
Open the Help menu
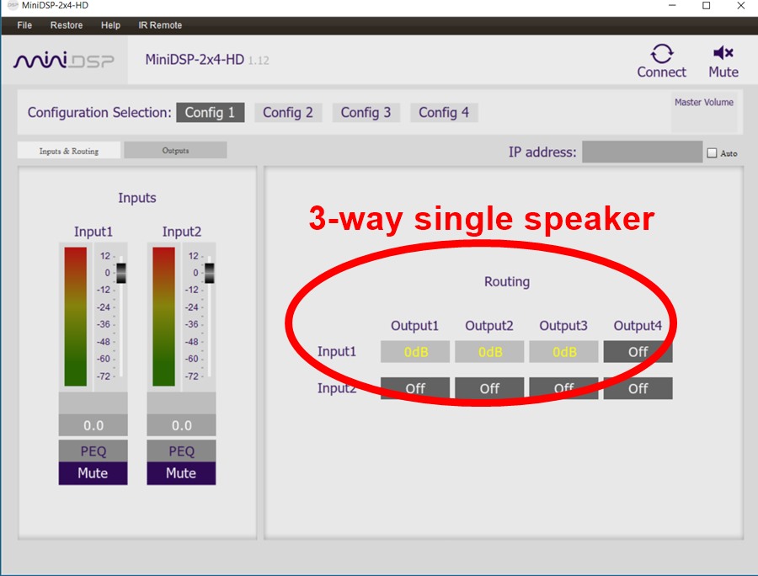pos(110,25)
